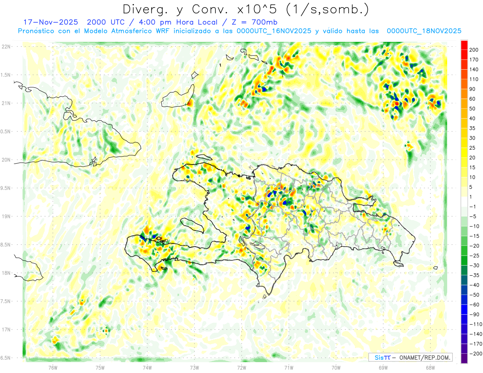Click the '50' value on color scale
The image size is (483, 373).
[473, 109]
